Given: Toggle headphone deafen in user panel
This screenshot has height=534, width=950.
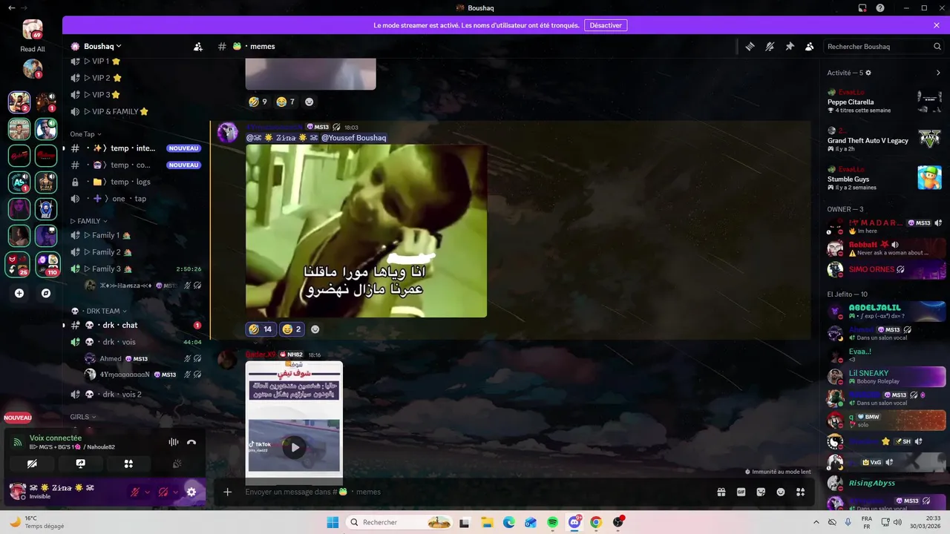Looking at the screenshot, I should tap(163, 492).
